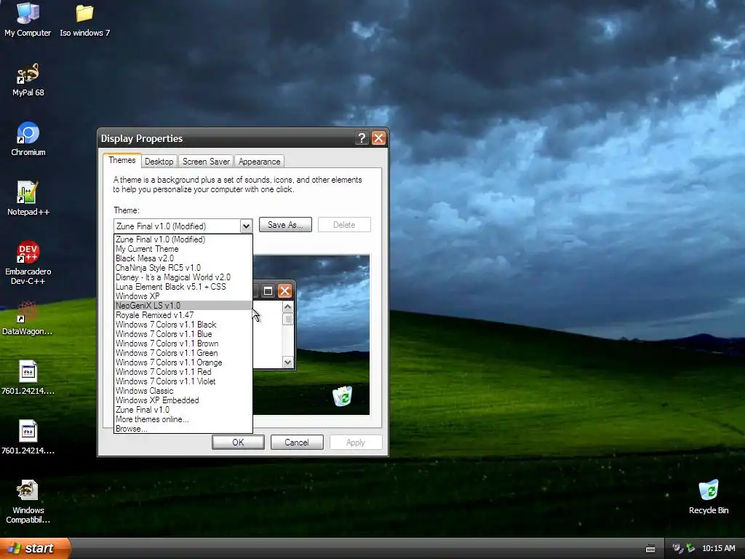Launch Chromium from the desktop
The height and width of the screenshot is (559, 745).
click(28, 139)
